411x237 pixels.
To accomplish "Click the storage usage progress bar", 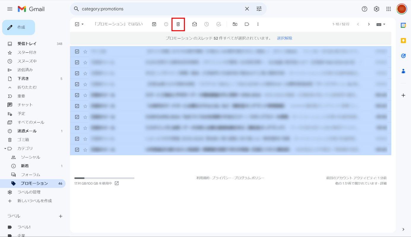I will coord(104,178).
